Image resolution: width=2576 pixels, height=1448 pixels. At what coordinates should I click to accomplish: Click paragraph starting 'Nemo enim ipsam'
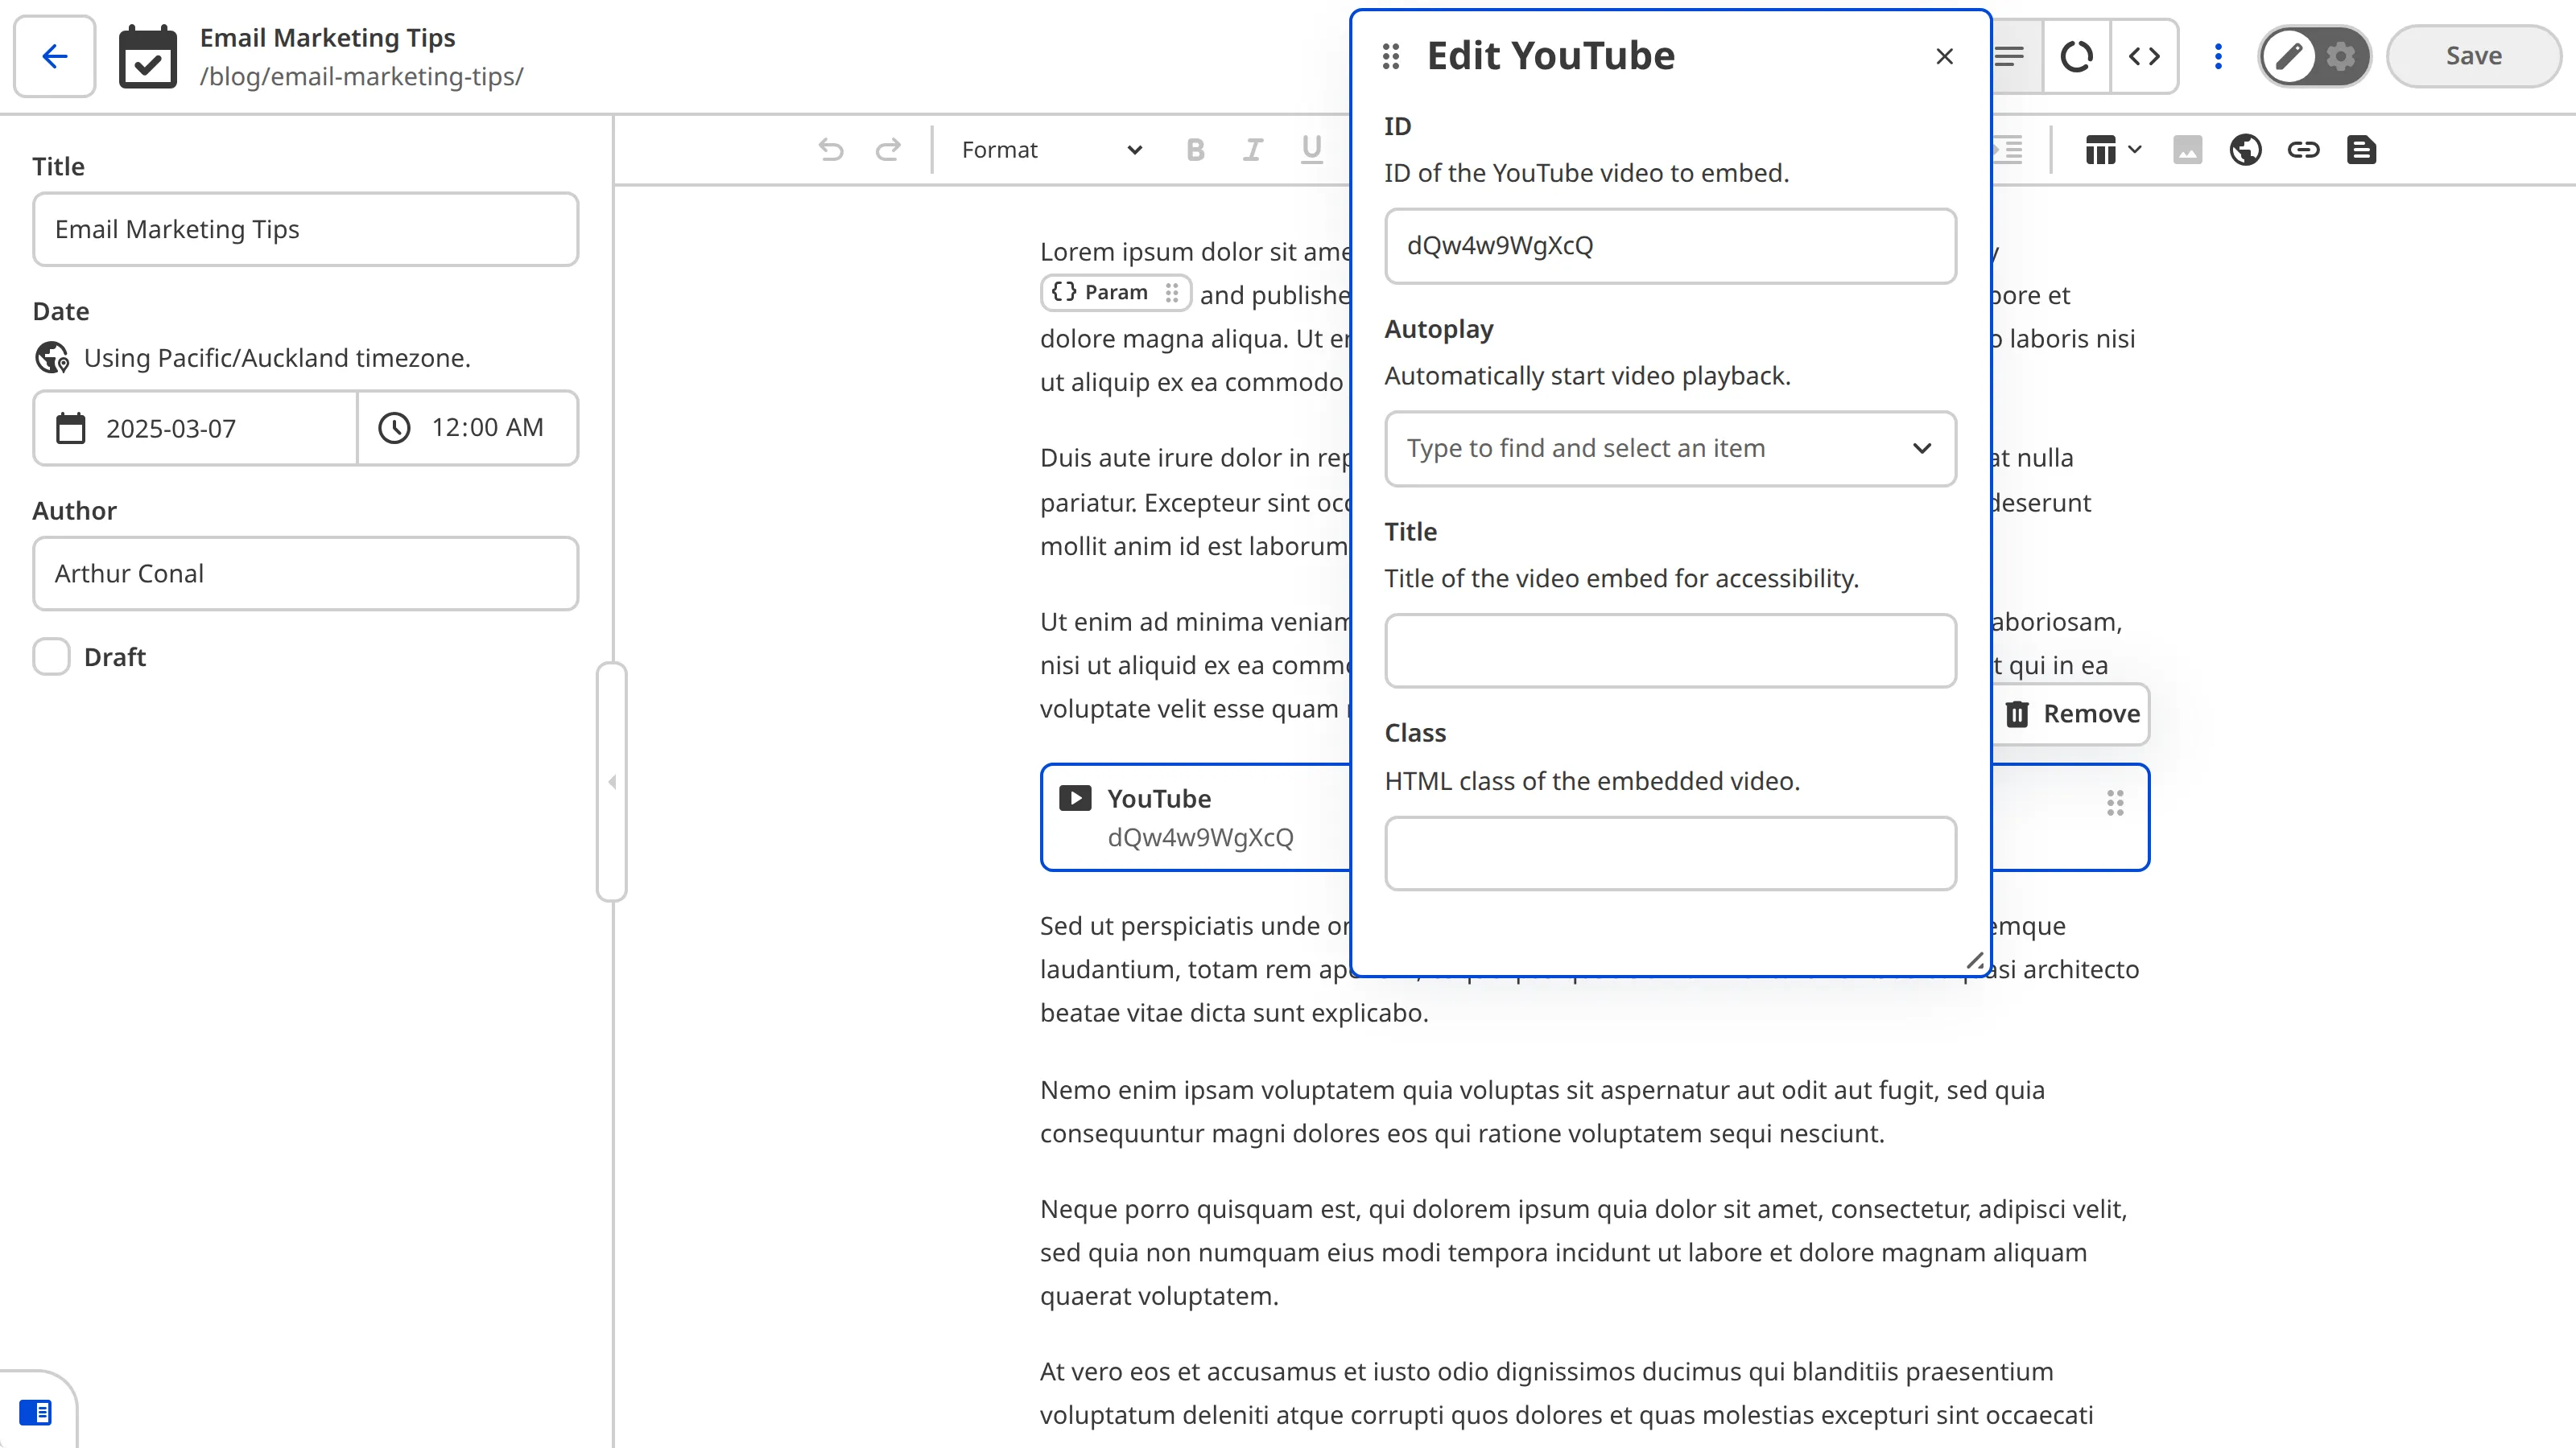point(1542,1111)
